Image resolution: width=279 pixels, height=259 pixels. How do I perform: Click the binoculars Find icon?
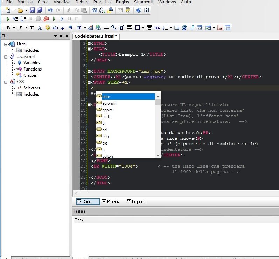95,10
